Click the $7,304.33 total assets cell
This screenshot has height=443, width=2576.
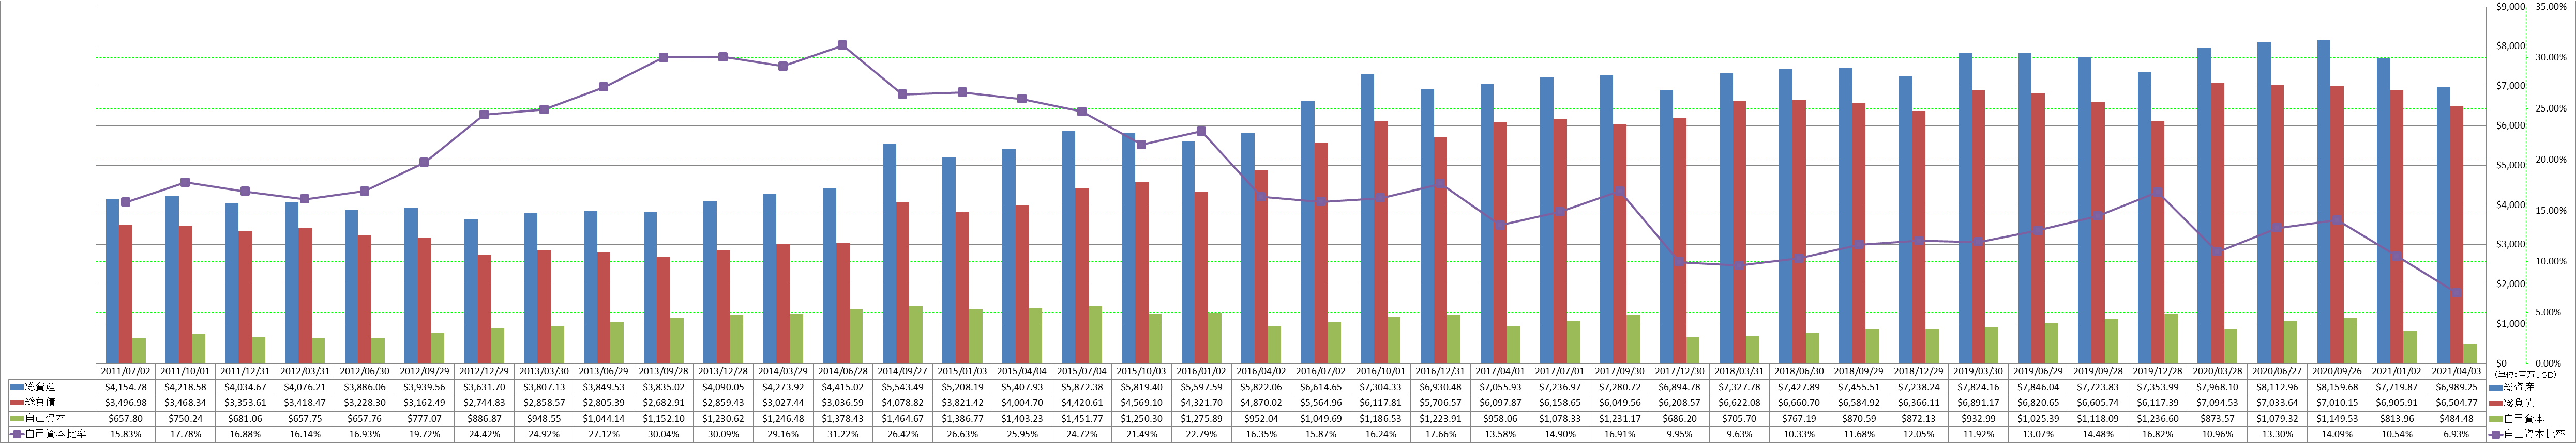(1381, 387)
